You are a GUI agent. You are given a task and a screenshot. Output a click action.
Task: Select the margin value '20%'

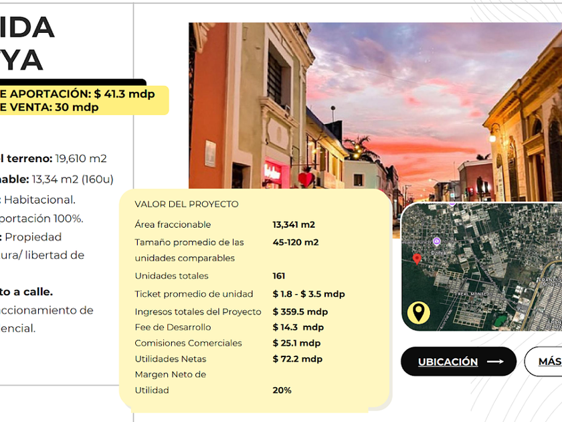click(x=282, y=390)
